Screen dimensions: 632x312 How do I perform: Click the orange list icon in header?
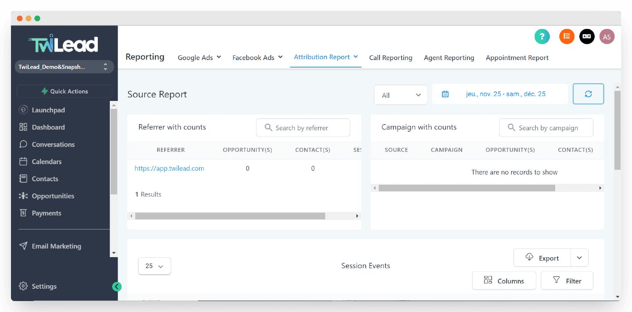point(567,36)
